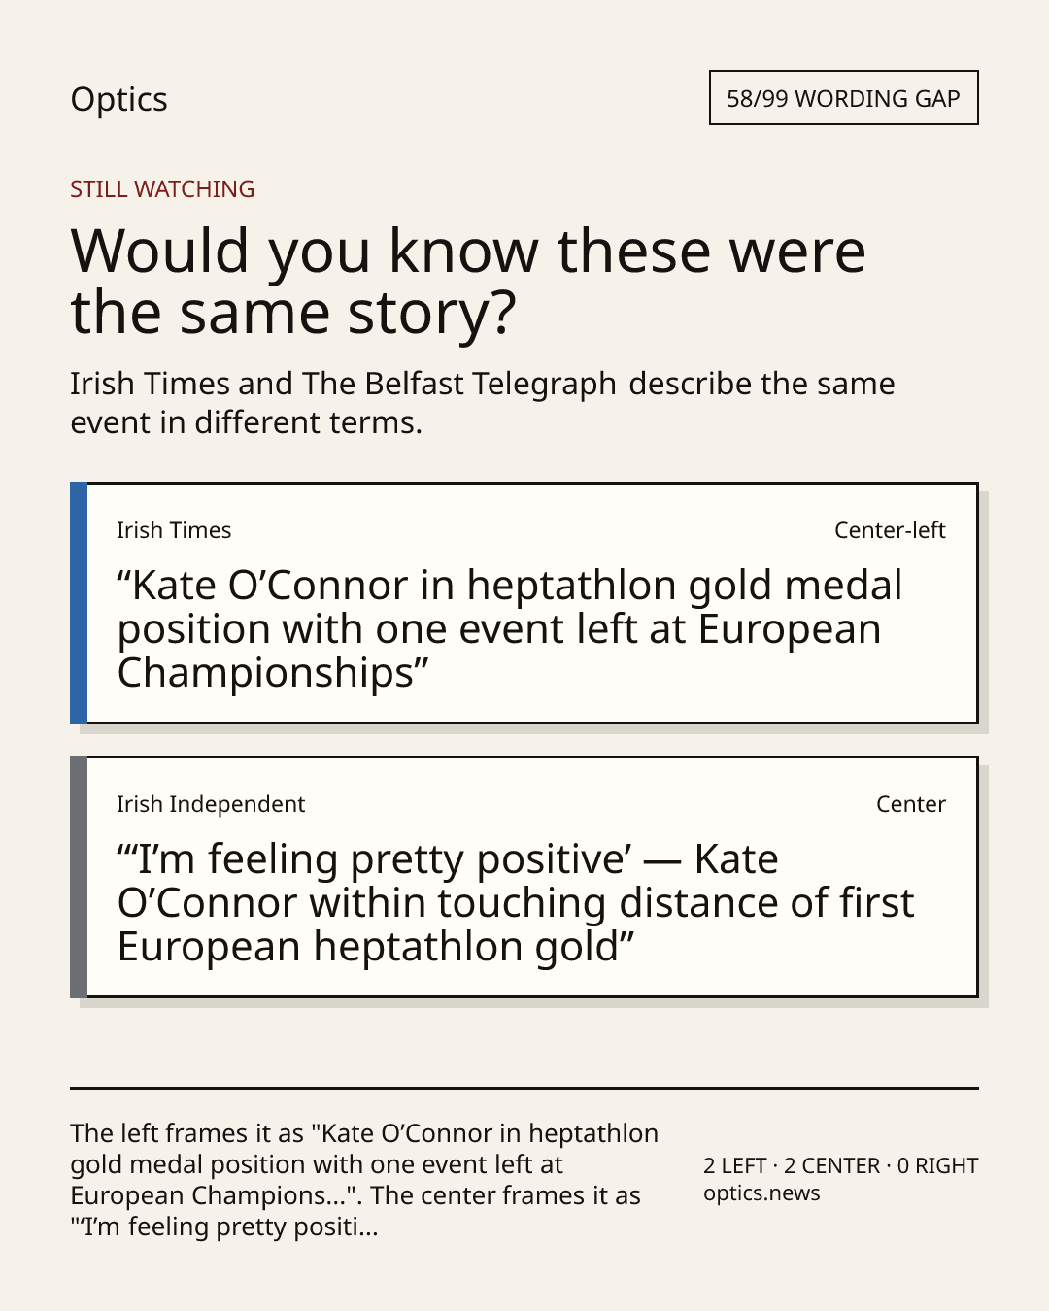Click the framing summary paragraph at bottom

[x=364, y=1180]
